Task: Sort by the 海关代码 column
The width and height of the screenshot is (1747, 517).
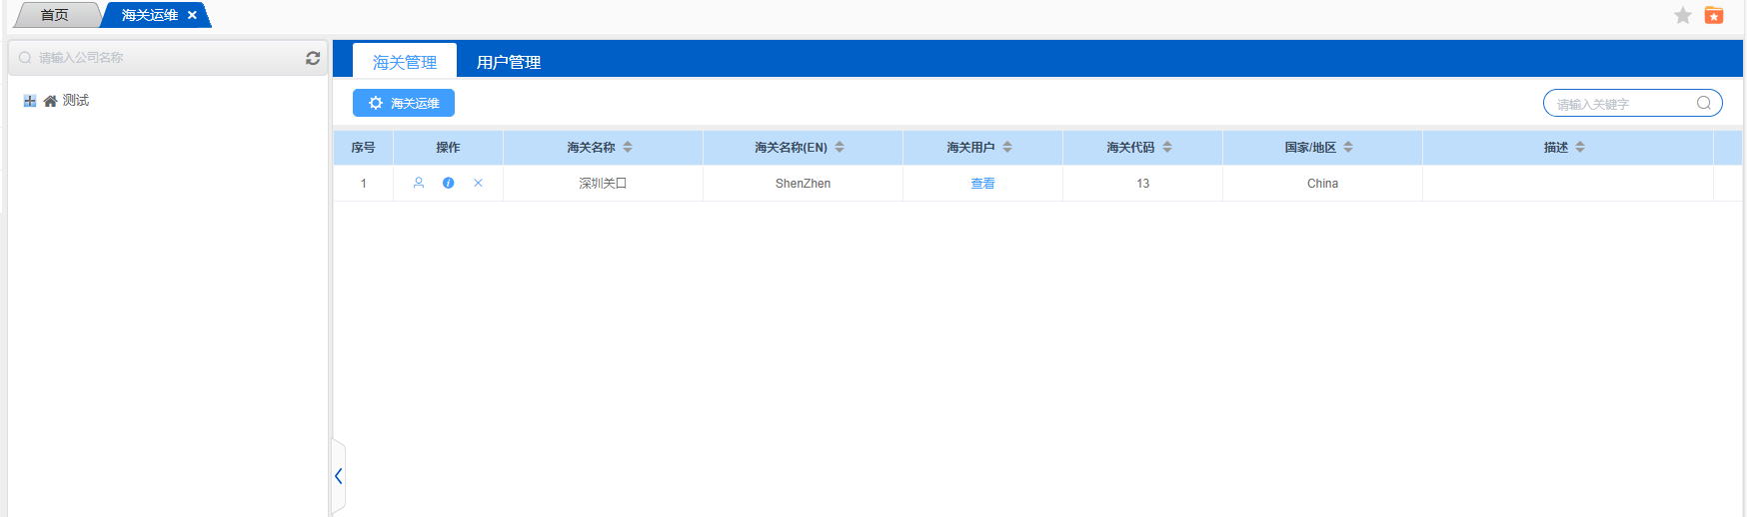Action: [1167, 147]
